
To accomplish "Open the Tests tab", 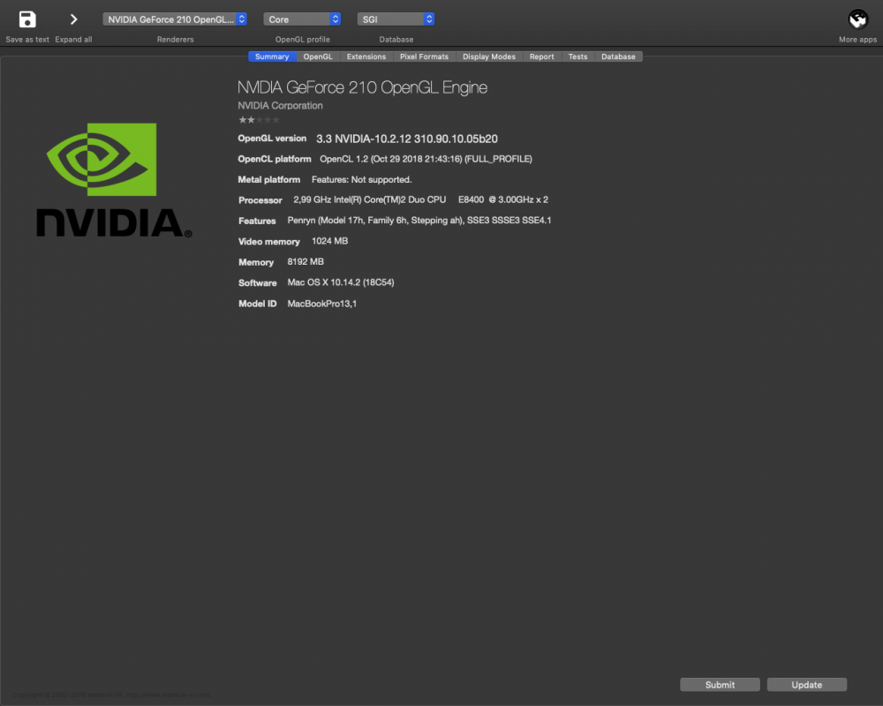I will click(x=577, y=56).
